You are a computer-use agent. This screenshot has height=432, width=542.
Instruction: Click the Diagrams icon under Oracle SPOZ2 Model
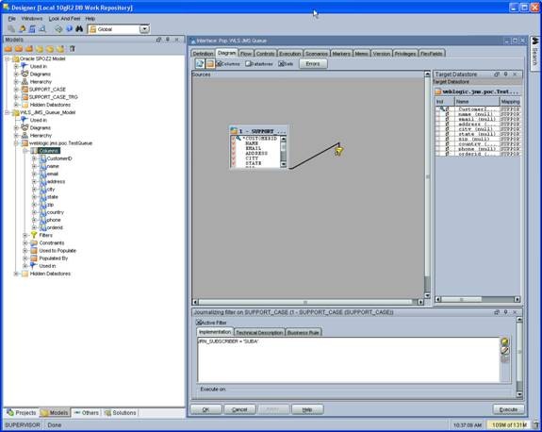[x=25, y=74]
